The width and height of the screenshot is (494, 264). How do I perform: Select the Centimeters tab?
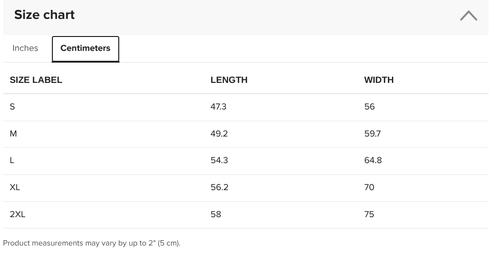(85, 49)
